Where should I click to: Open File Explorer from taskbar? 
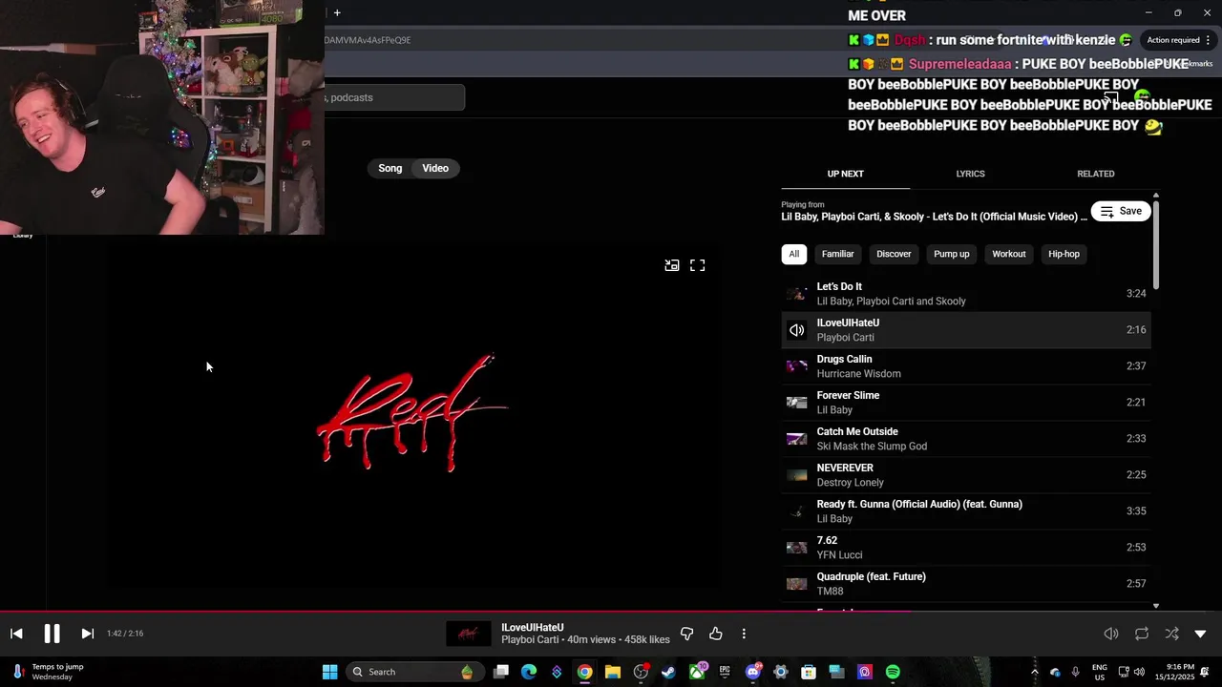point(613,672)
